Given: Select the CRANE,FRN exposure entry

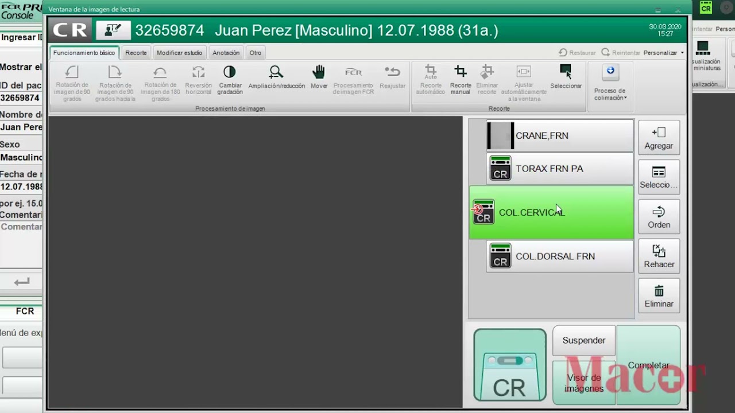Looking at the screenshot, I should (560, 136).
